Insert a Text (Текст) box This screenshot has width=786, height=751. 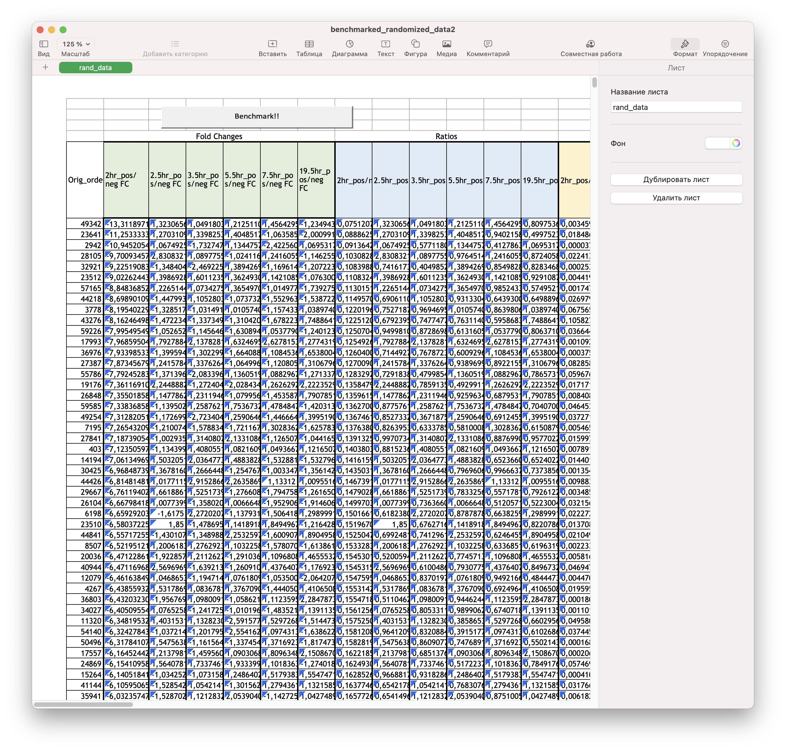click(x=385, y=44)
